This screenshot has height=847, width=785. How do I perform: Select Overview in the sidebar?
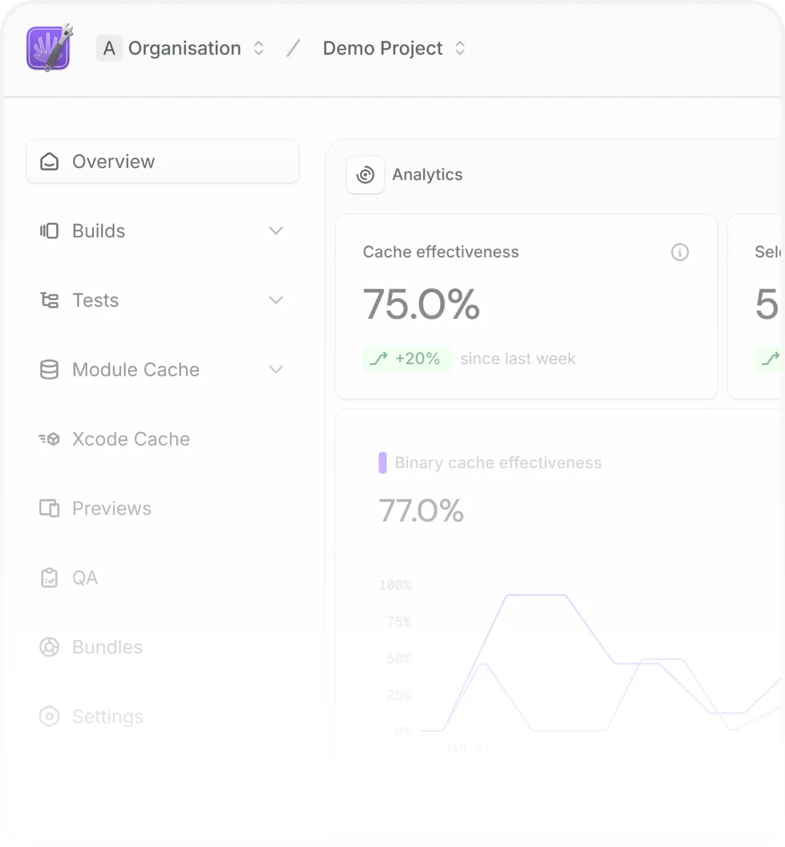[114, 161]
